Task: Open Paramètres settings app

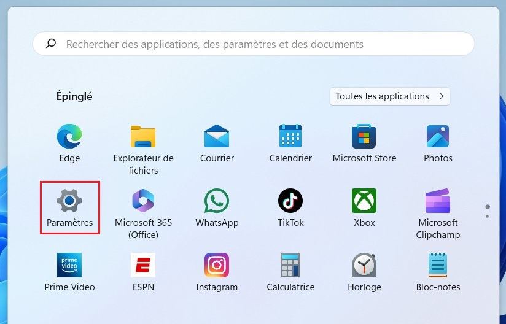Action: [70, 207]
